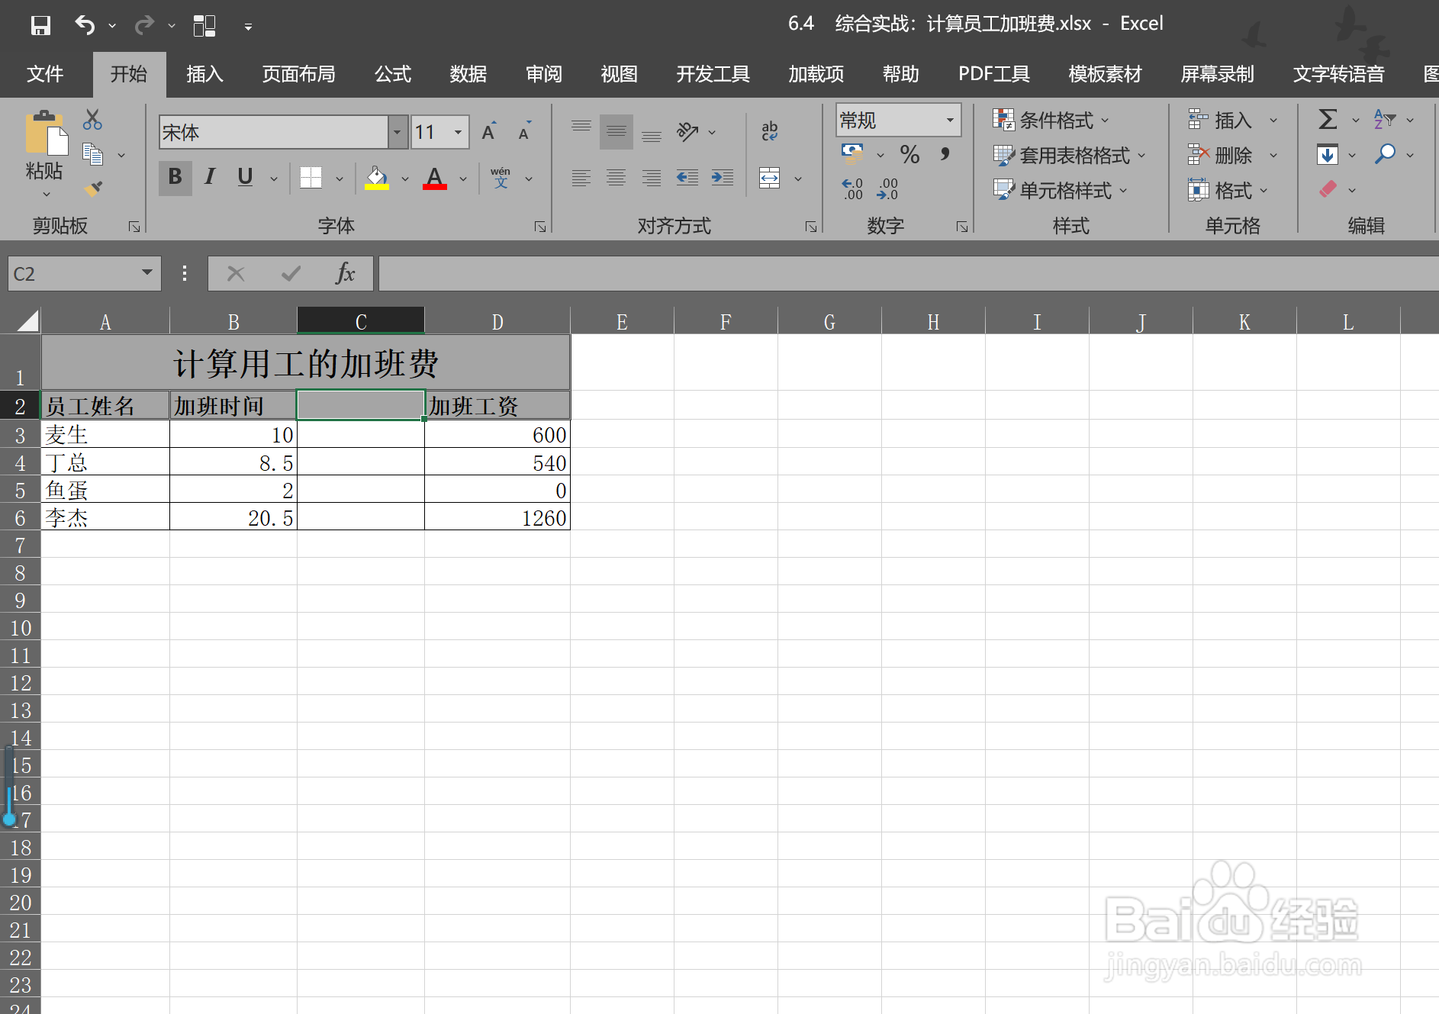Image resolution: width=1439 pixels, height=1014 pixels.
Task: Open the Name Box dropdown arrow
Action: point(147,272)
